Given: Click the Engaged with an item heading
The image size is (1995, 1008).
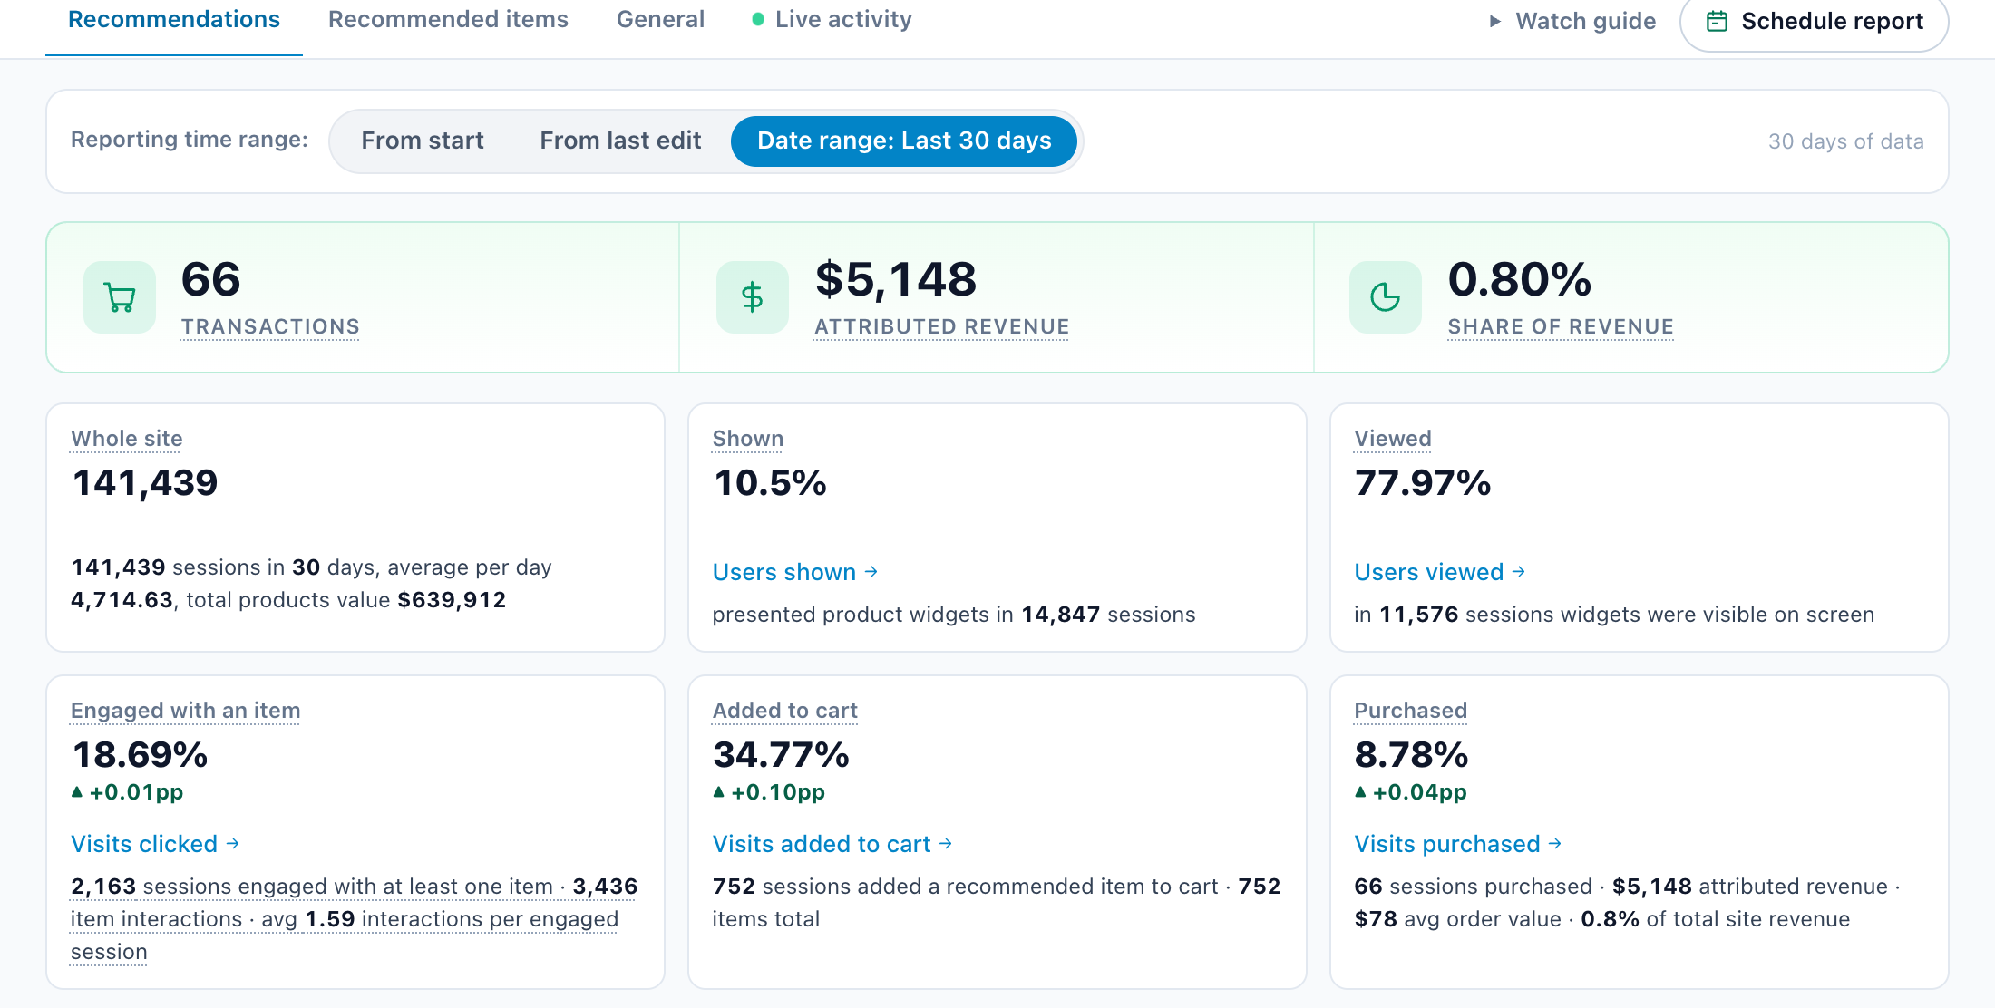Looking at the screenshot, I should pyautogui.click(x=186, y=711).
